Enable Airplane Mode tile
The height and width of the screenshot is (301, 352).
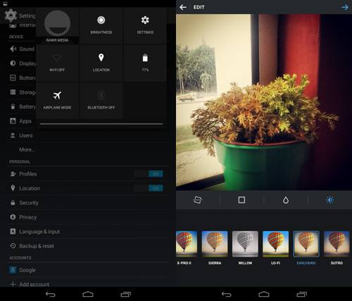click(57, 101)
